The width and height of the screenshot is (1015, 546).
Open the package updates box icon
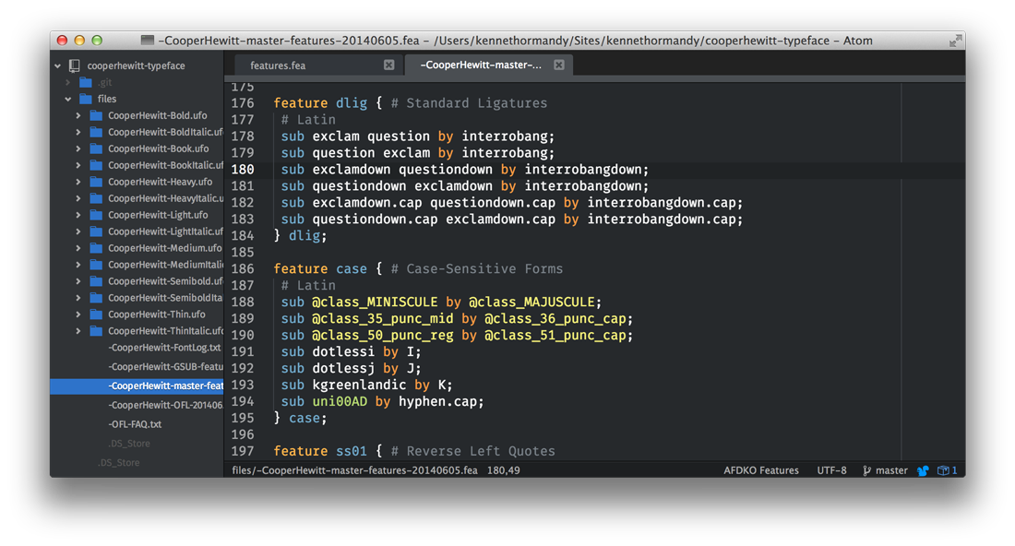click(x=943, y=471)
